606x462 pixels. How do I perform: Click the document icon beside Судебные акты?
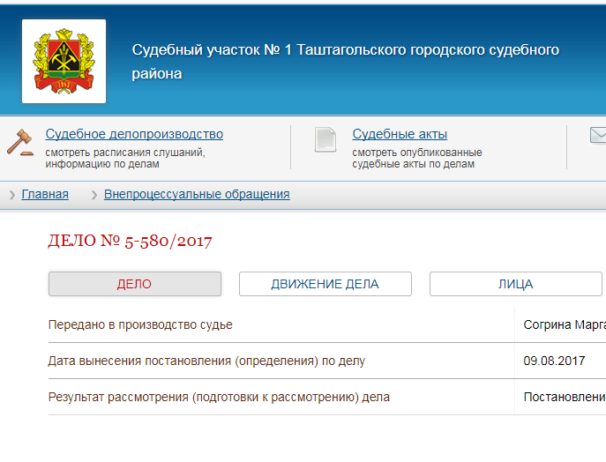pos(325,140)
